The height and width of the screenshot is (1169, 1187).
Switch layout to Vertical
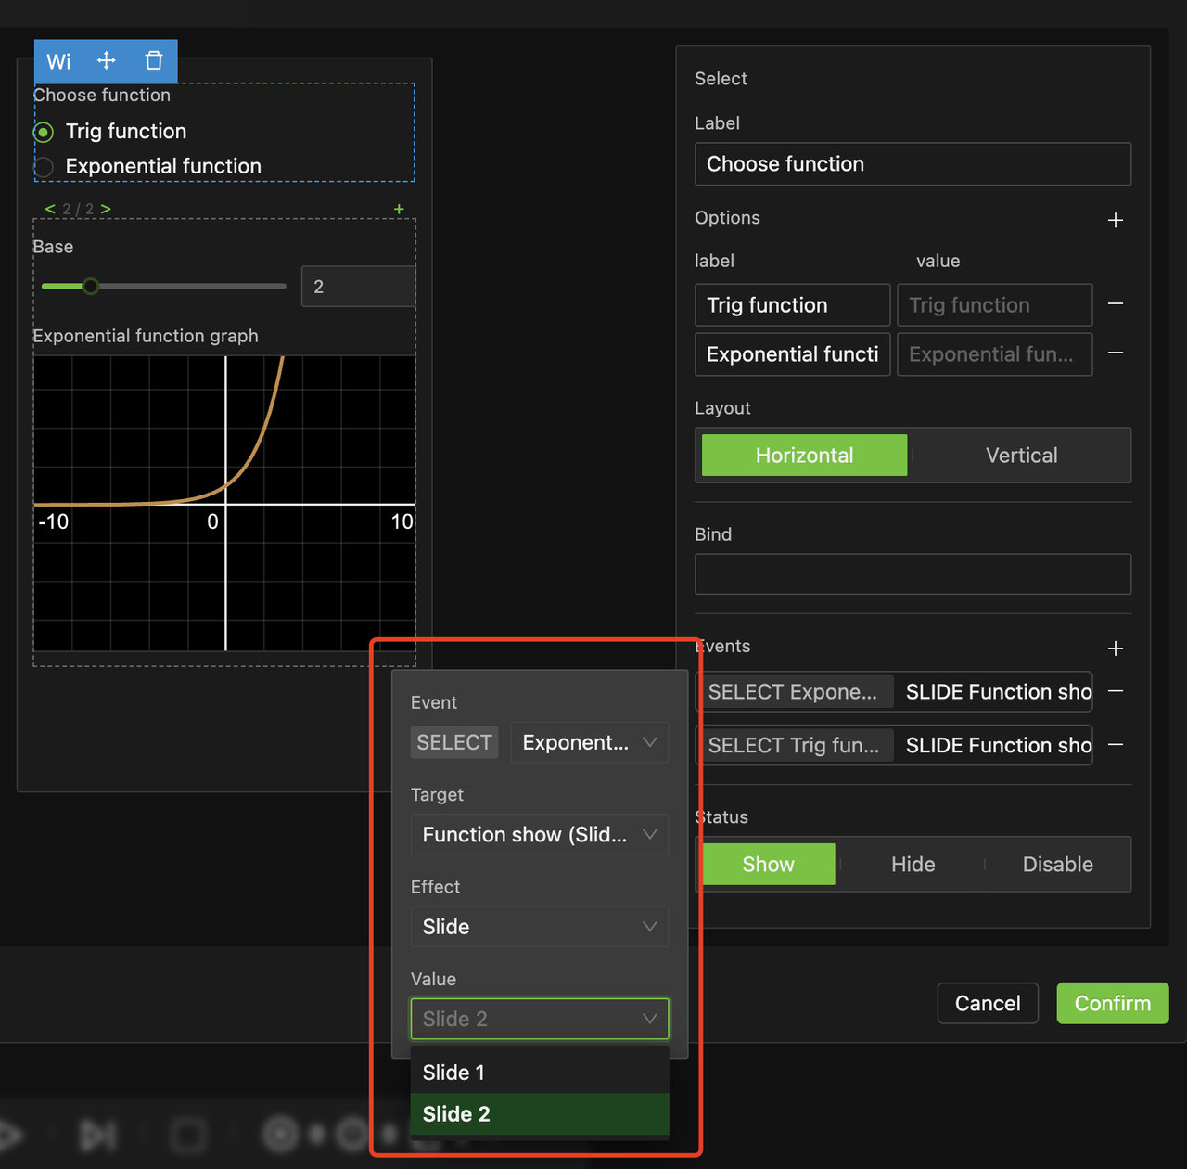coord(1021,456)
